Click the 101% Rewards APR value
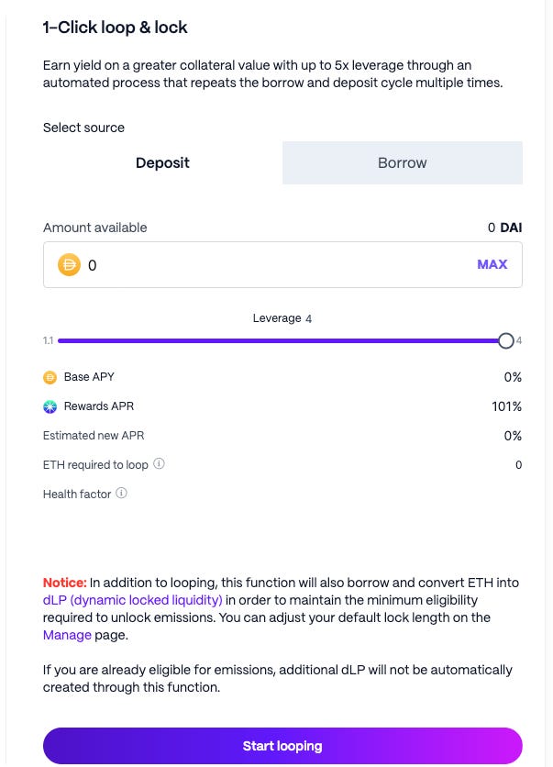Screen dimensions: 553x767 (506, 406)
